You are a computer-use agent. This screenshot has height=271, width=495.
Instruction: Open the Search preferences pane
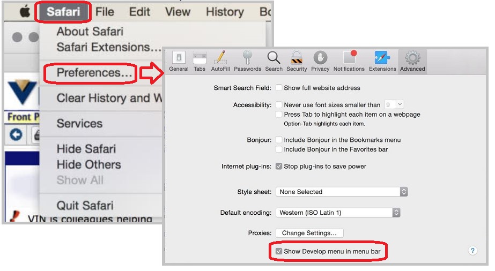point(274,62)
